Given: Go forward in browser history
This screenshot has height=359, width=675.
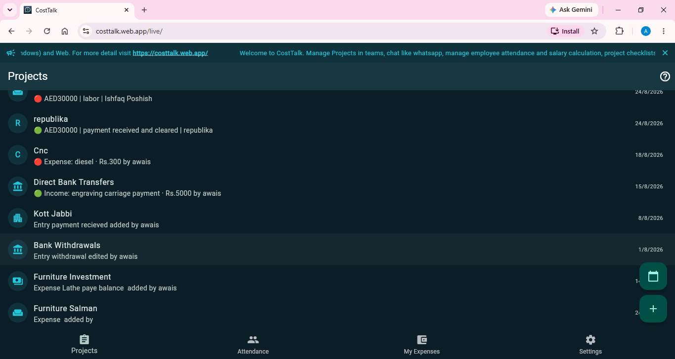Looking at the screenshot, I should (x=29, y=31).
